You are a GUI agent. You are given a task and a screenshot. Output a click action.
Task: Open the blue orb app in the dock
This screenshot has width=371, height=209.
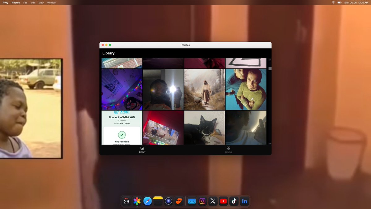pyautogui.click(x=168, y=201)
